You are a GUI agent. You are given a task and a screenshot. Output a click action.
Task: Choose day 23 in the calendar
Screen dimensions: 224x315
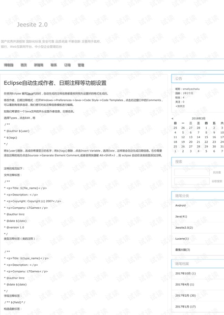[214, 142]
